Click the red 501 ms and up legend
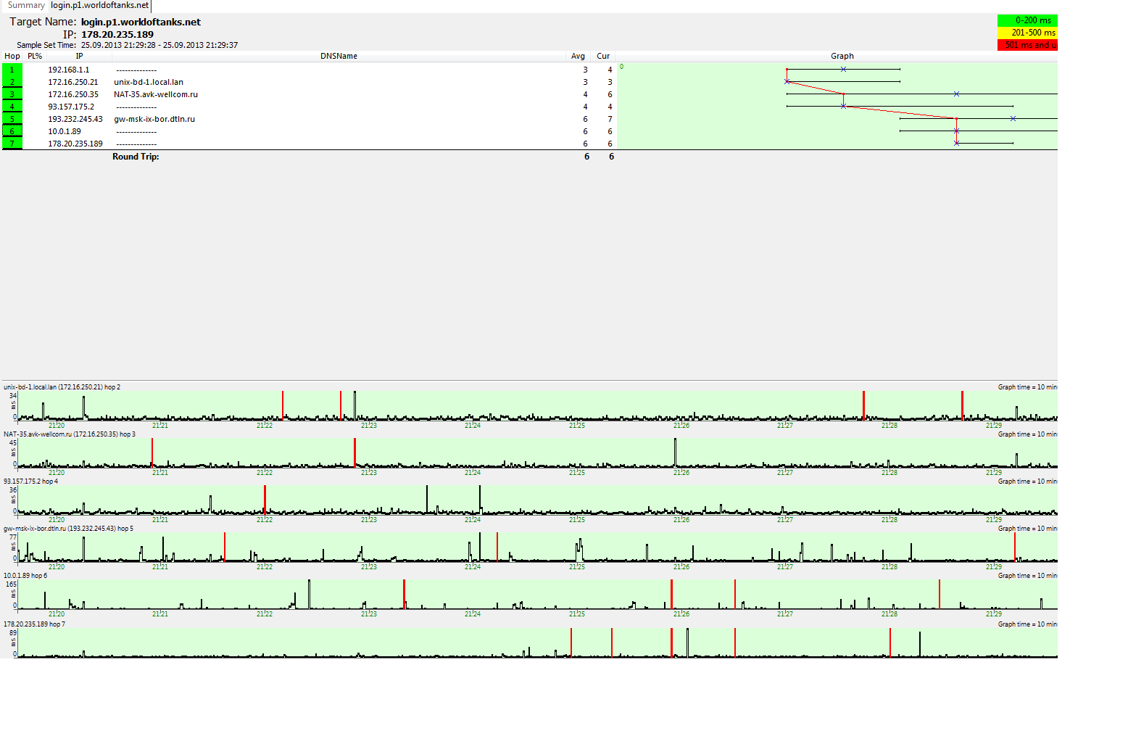Image resolution: width=1128 pixels, height=752 pixels. pyautogui.click(x=1027, y=45)
